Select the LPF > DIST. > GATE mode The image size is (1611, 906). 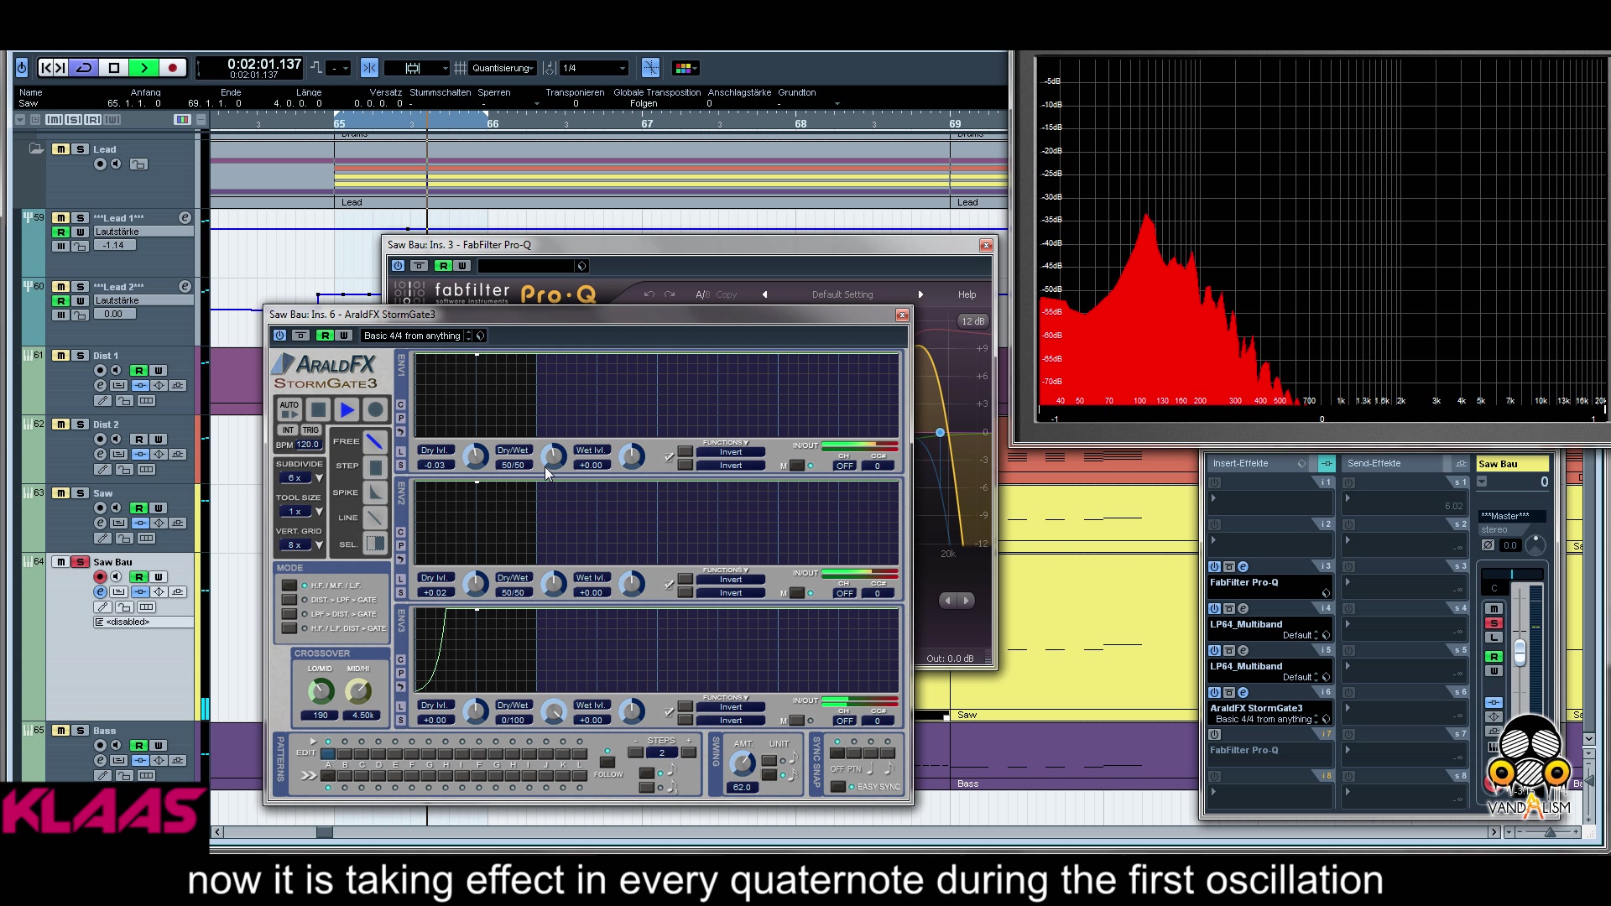[x=289, y=614]
